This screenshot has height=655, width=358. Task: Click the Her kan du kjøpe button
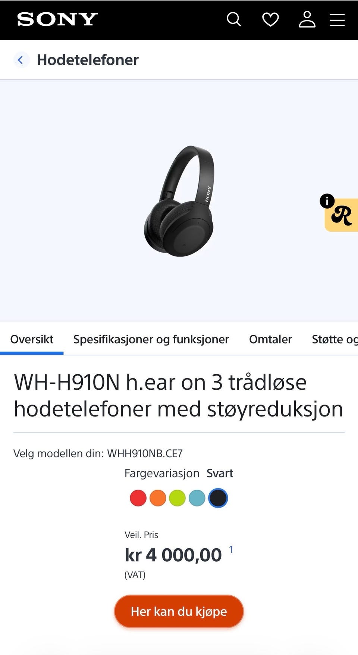pyautogui.click(x=179, y=611)
